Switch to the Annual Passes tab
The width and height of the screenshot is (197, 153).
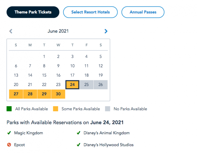[143, 12]
